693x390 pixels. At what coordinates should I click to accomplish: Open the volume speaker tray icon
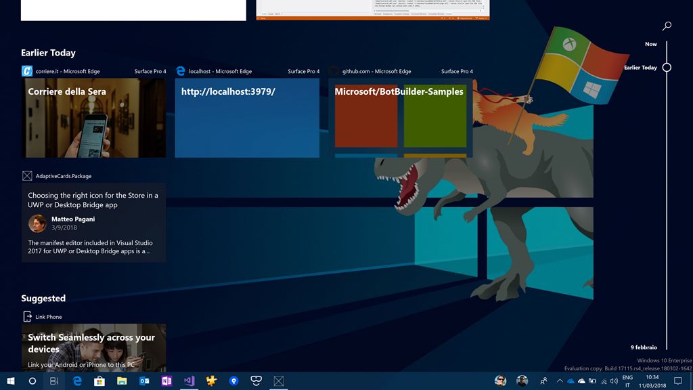pyautogui.click(x=614, y=381)
